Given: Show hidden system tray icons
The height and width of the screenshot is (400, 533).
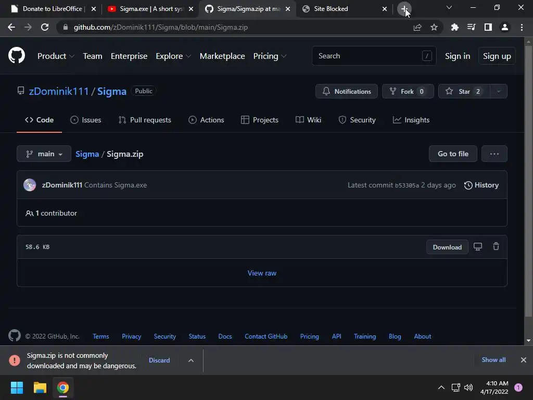Looking at the screenshot, I should coord(441,387).
